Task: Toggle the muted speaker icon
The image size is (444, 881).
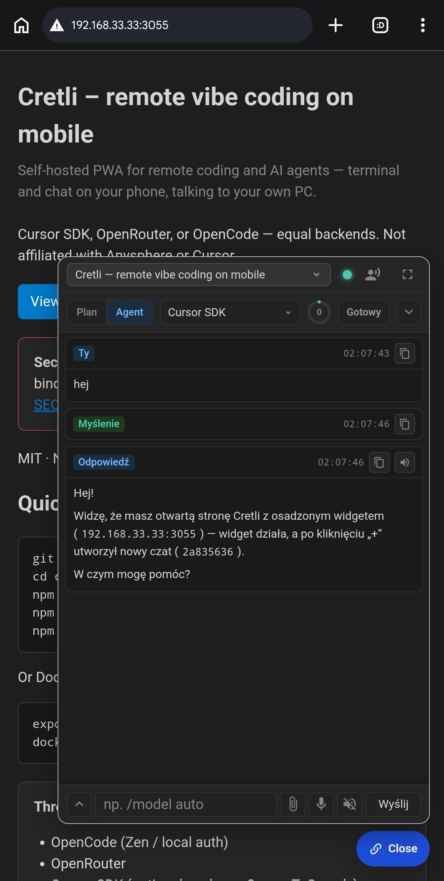Action: tap(350, 804)
